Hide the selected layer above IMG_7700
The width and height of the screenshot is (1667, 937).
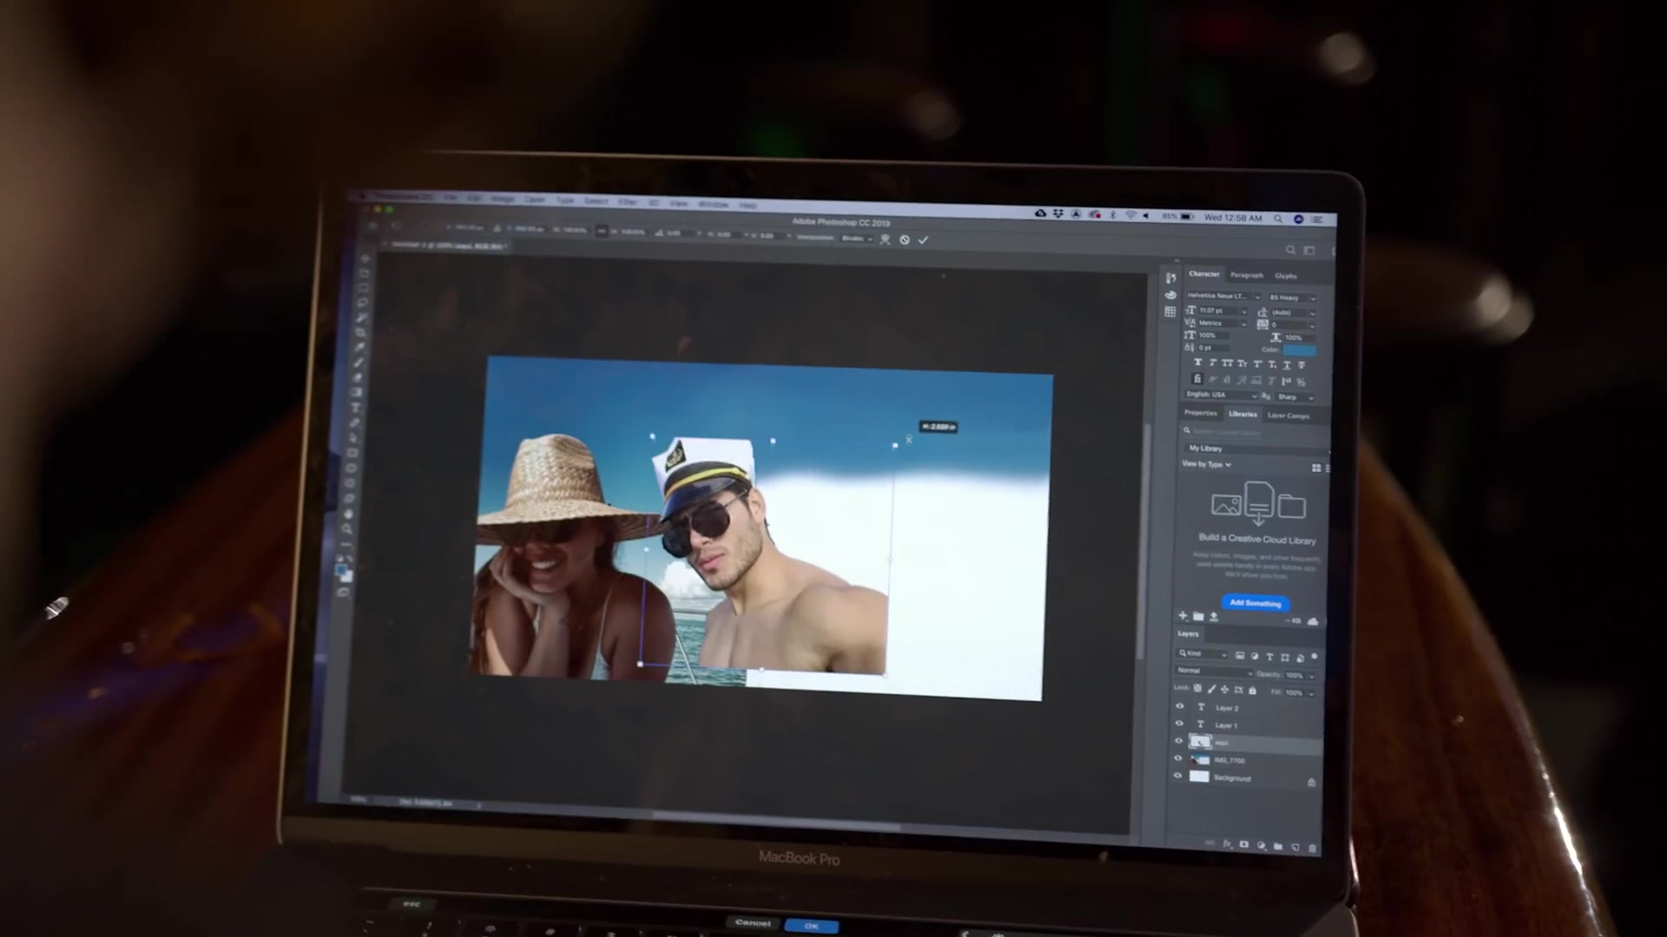(1178, 741)
